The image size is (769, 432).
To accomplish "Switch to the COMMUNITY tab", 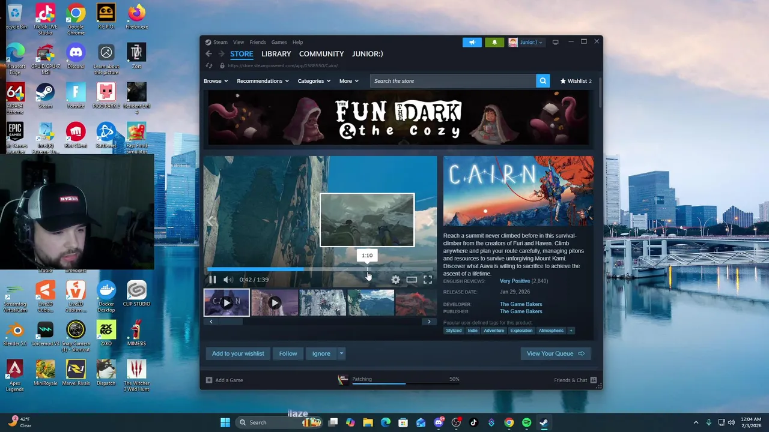I will click(321, 54).
